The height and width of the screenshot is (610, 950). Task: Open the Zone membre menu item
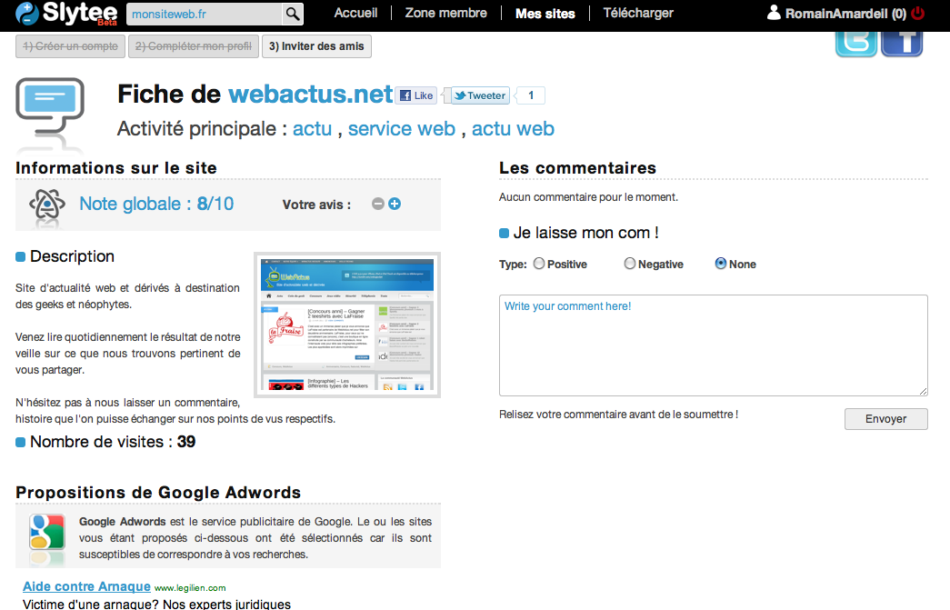point(446,13)
